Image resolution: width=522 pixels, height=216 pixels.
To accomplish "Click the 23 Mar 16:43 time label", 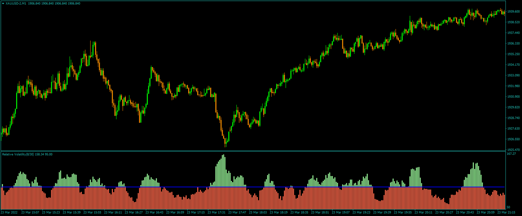I will (154, 212).
